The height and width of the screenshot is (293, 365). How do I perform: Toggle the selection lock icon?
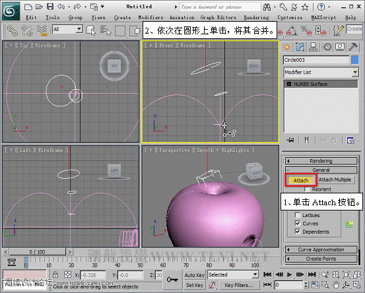coord(55,275)
